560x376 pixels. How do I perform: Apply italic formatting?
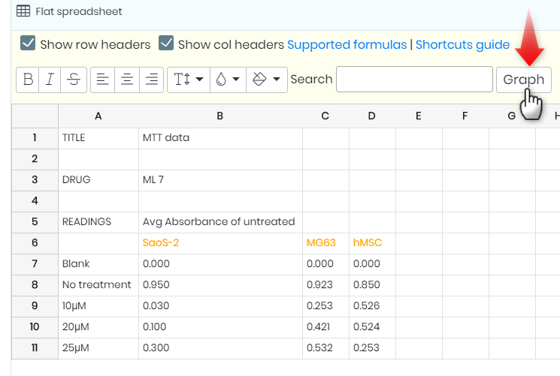(x=50, y=80)
